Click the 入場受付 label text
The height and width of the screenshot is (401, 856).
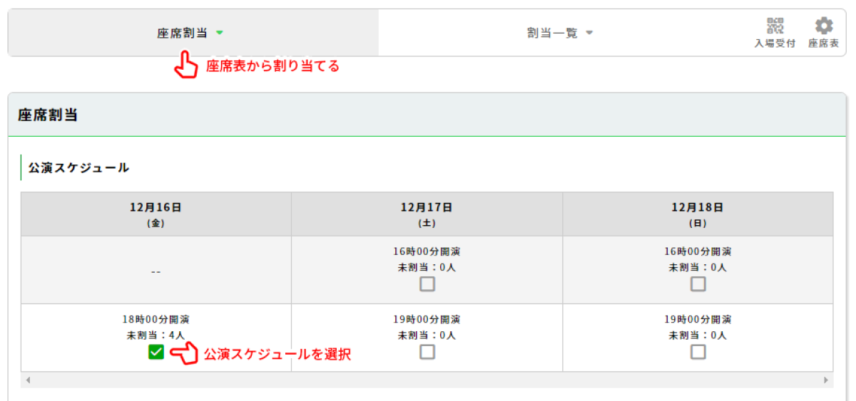click(x=775, y=44)
